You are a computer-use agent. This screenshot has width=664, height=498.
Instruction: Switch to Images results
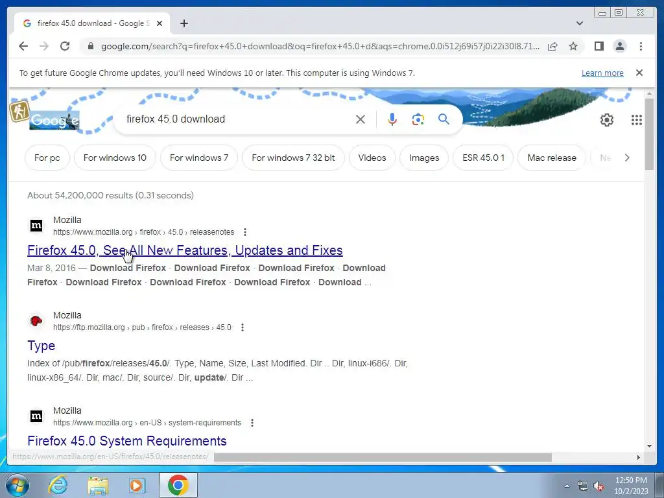[424, 158]
